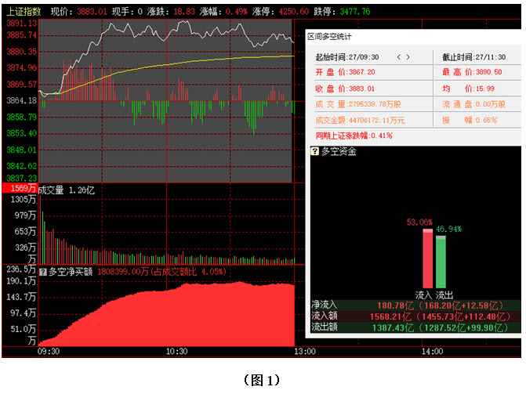526x394 pixels.
Task: Click the 3864.18 baseline price label
Action: click(19, 100)
